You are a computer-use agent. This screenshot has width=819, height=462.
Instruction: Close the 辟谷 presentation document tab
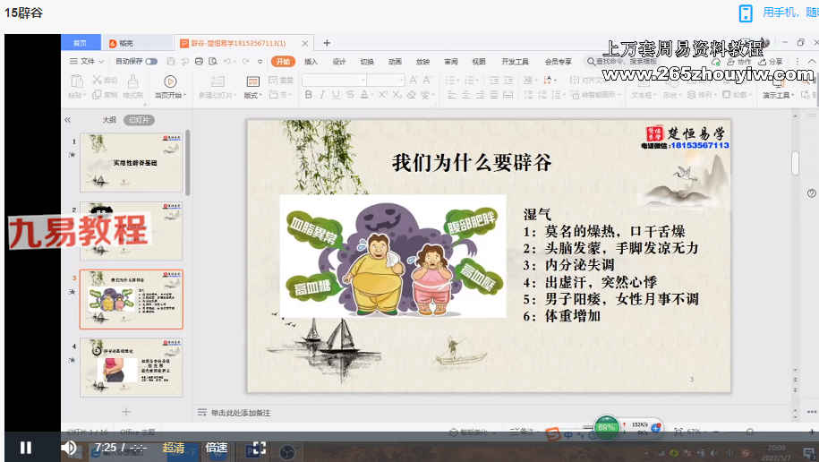pos(305,43)
